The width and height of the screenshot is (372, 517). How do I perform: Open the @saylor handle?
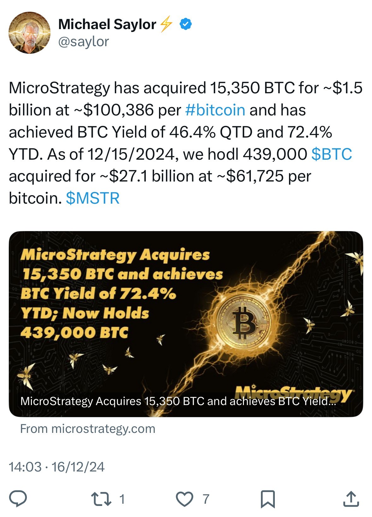click(x=84, y=41)
